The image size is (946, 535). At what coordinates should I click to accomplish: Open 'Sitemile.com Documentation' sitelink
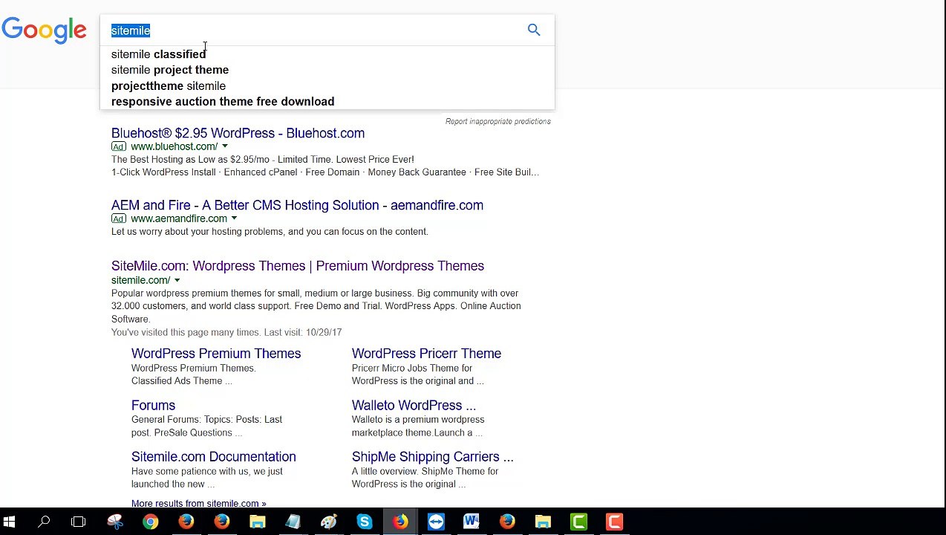click(213, 457)
